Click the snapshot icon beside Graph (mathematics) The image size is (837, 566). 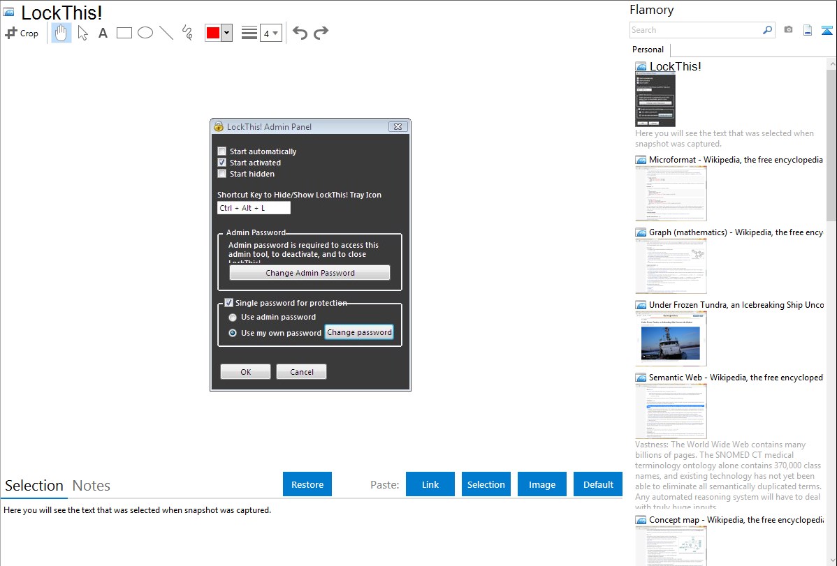pos(641,232)
